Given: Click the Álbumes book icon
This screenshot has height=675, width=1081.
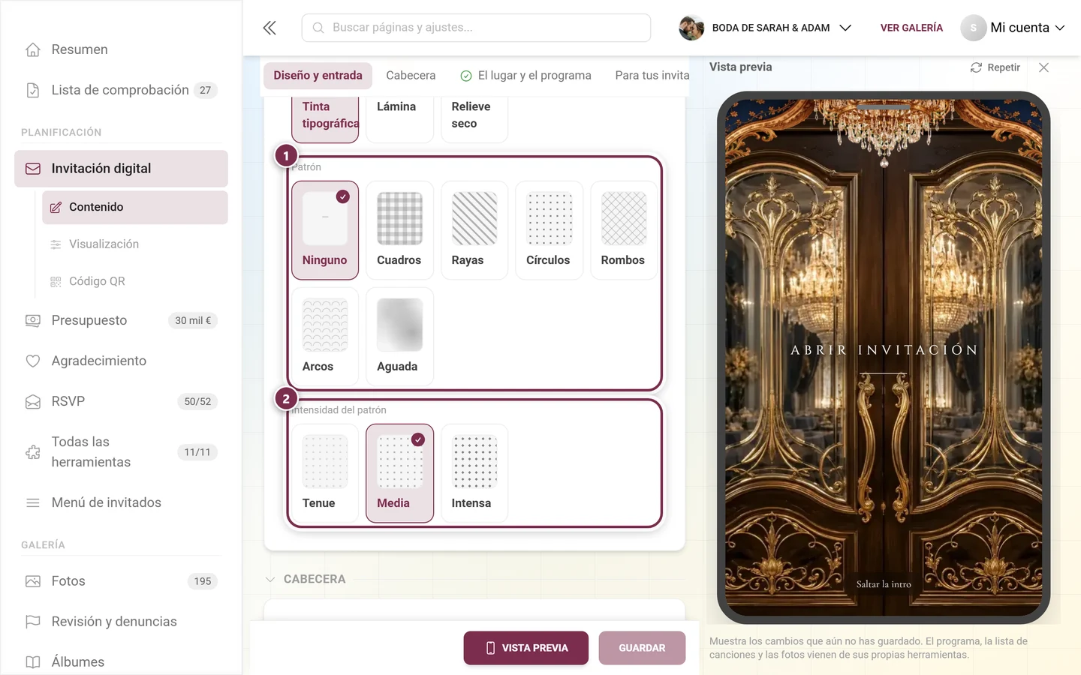Looking at the screenshot, I should coord(33,662).
